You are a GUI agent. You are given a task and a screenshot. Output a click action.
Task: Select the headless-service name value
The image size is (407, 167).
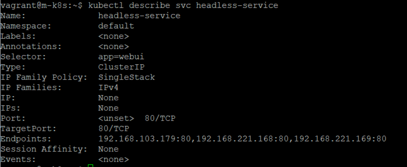point(139,16)
